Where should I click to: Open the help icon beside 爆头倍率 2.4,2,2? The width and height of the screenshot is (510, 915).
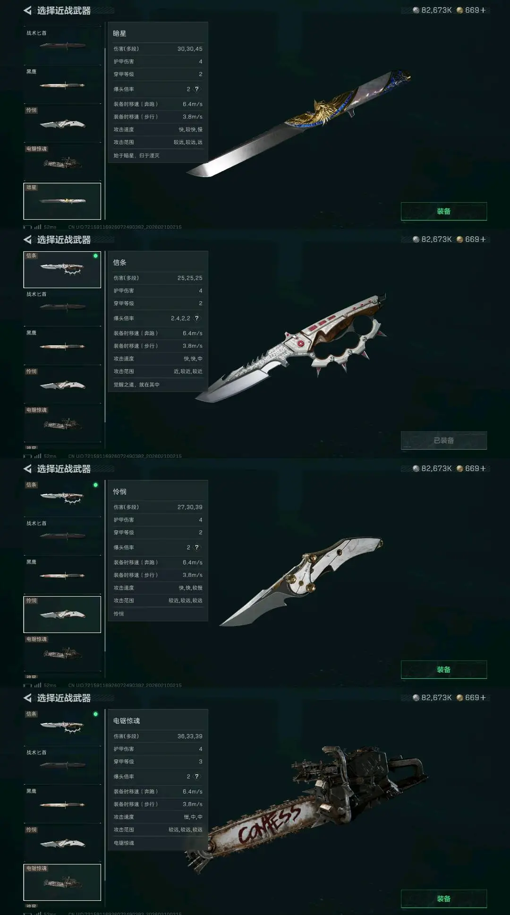pyautogui.click(x=197, y=318)
